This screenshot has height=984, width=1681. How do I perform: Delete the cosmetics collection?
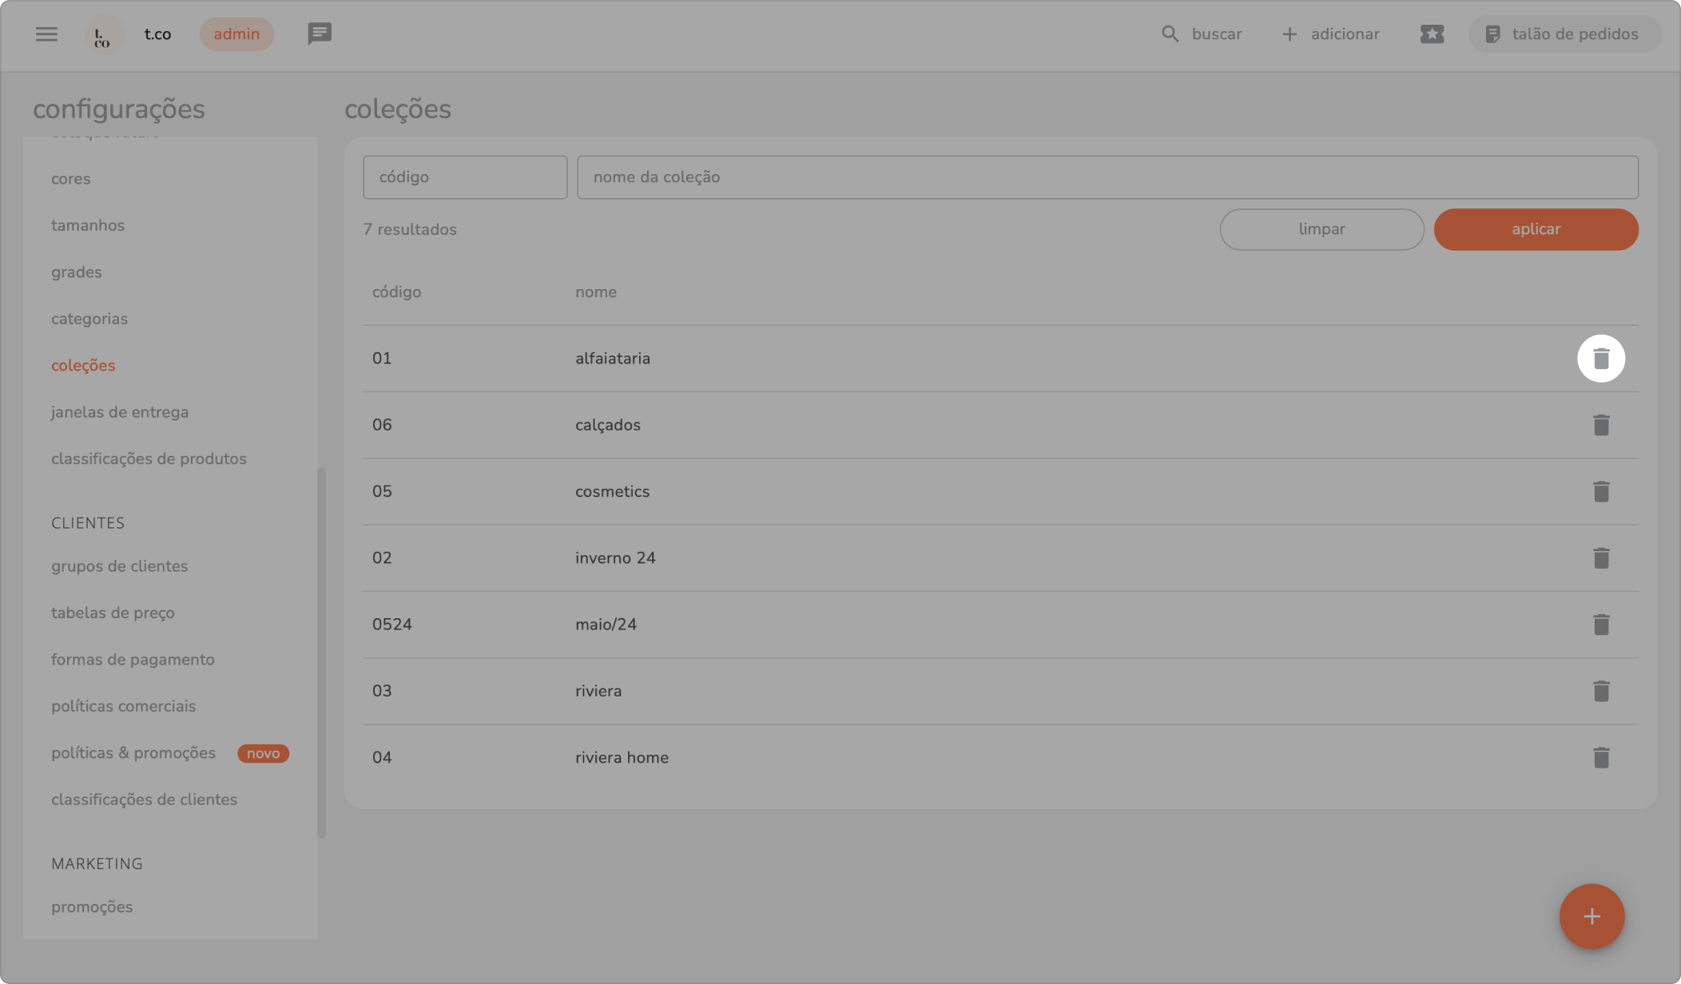[x=1600, y=491]
